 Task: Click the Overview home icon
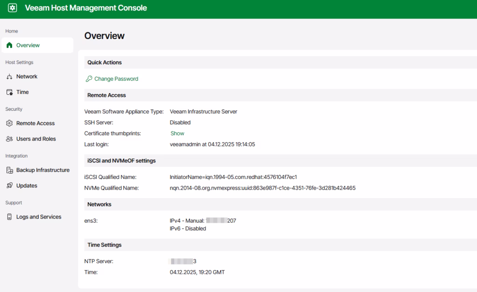9,46
